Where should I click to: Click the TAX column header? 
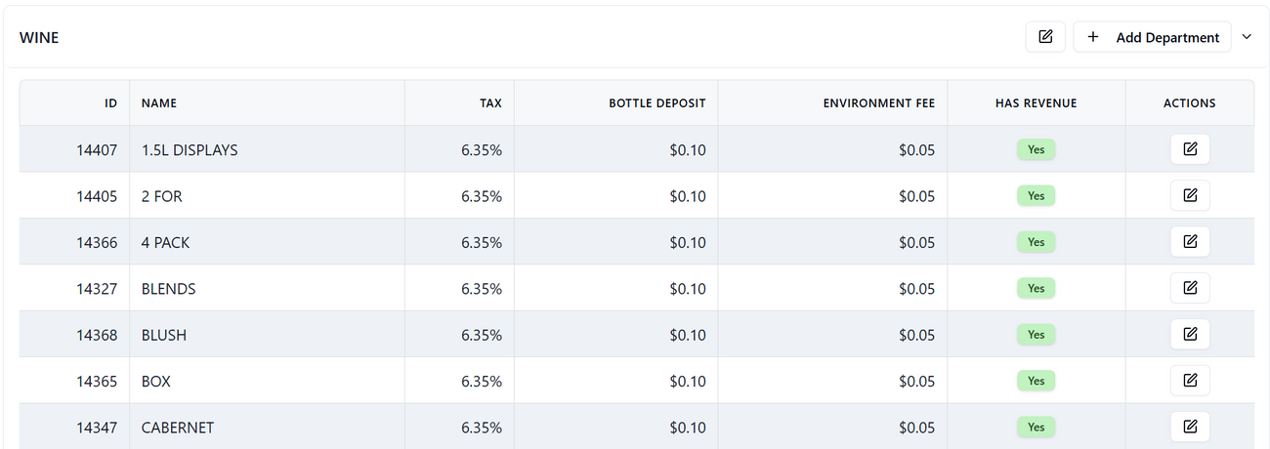coord(490,102)
